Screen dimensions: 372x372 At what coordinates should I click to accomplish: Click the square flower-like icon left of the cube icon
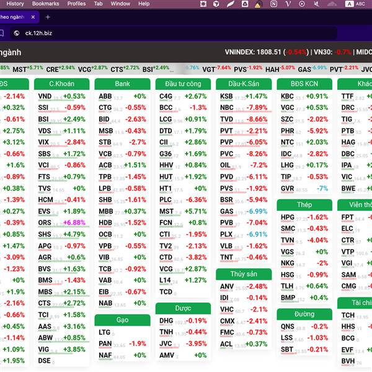[203, 4]
